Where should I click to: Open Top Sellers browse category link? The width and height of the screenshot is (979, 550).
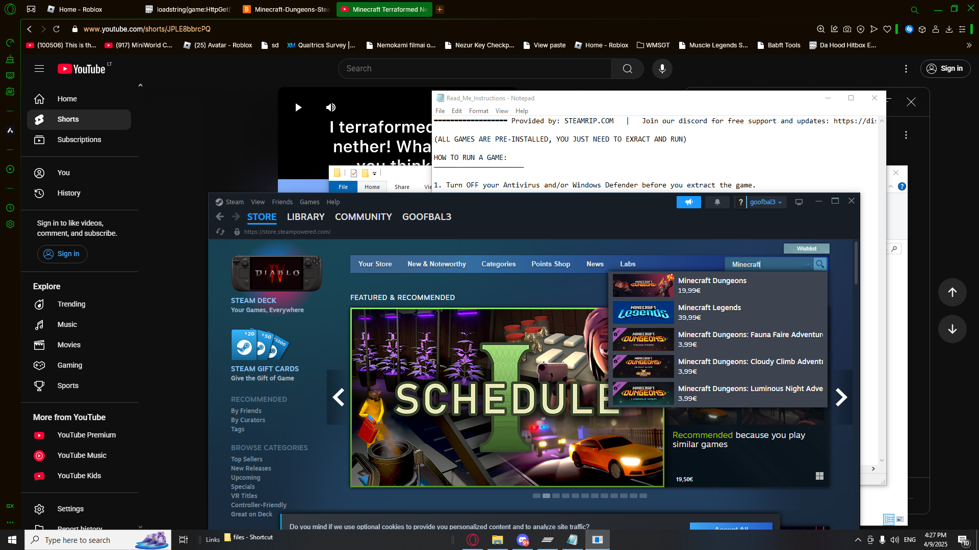[x=247, y=459]
